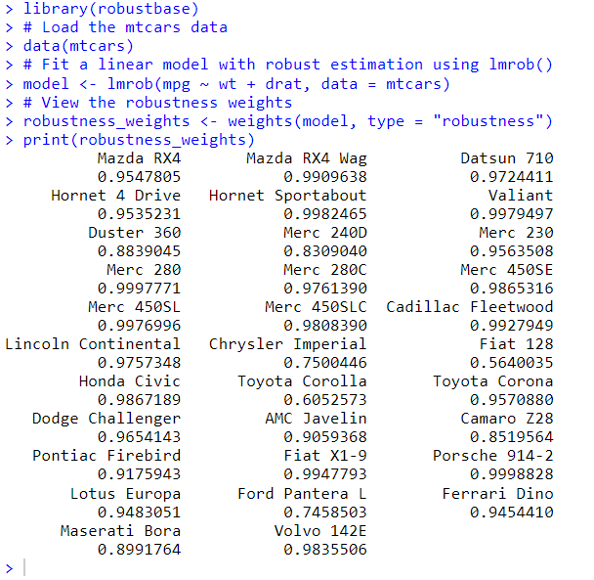The image size is (594, 580).
Task: Click the Datsun 710 label
Action: (506, 157)
